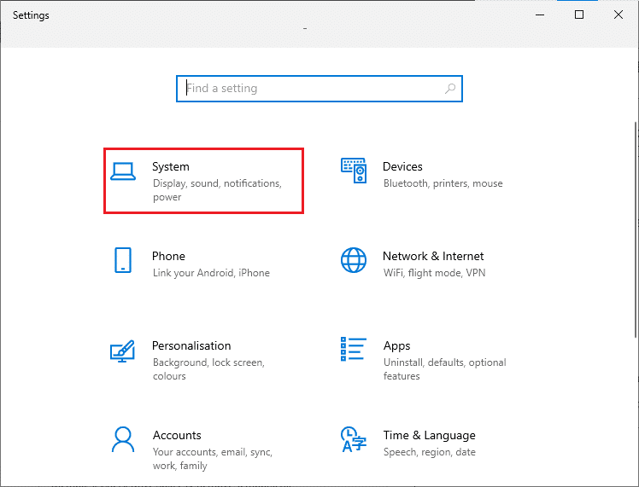Open the Devices settings title link

(x=402, y=166)
